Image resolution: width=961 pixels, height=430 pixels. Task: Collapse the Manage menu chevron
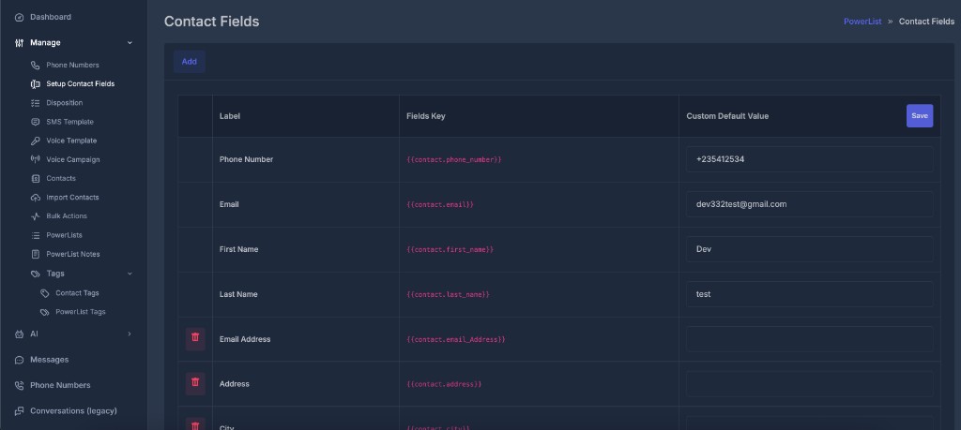click(130, 43)
